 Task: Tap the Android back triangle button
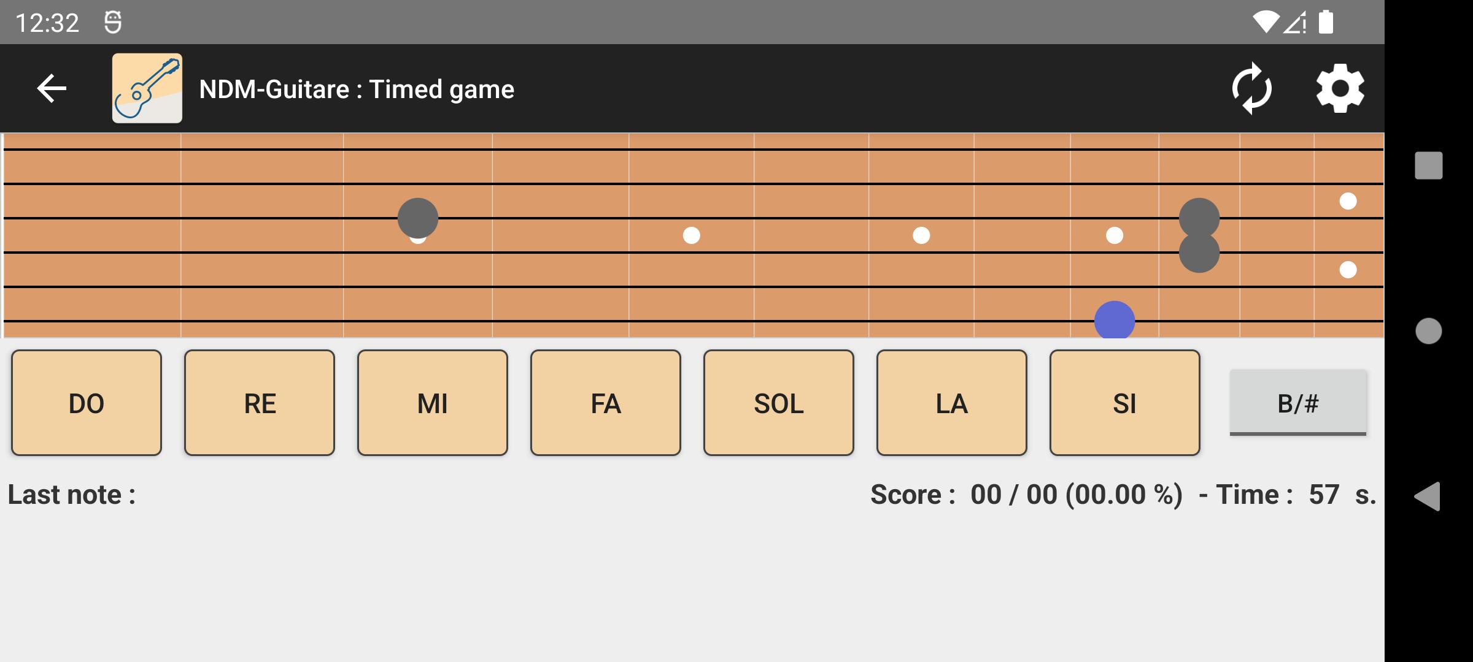(1428, 496)
